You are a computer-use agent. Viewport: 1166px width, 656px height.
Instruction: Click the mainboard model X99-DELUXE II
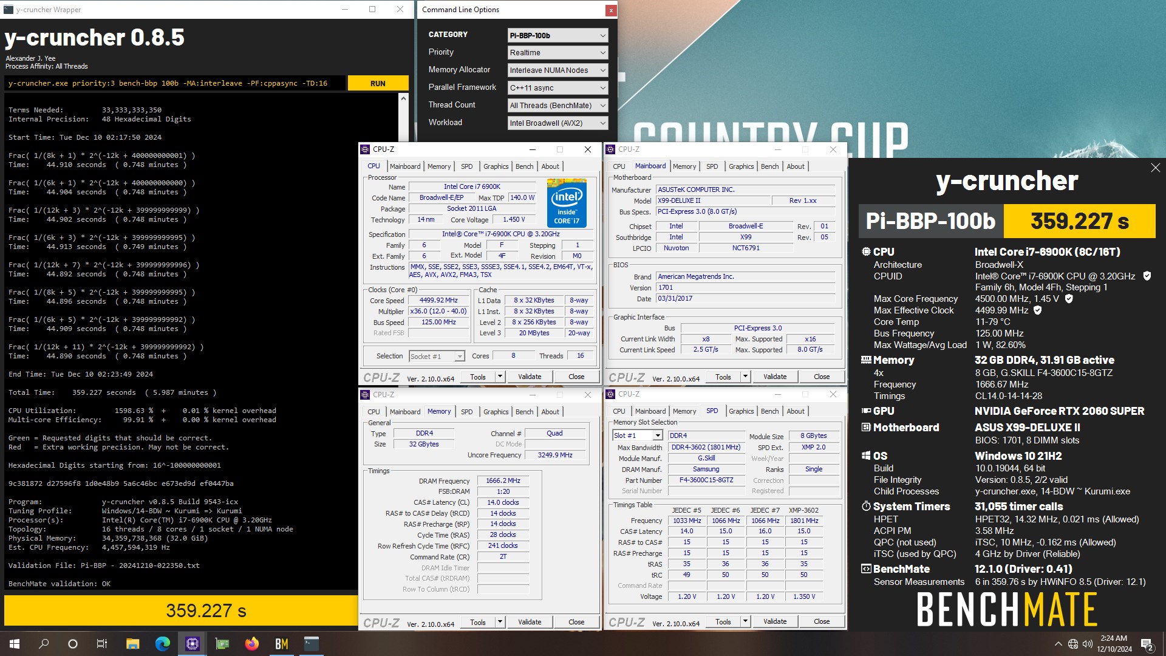[x=713, y=200]
